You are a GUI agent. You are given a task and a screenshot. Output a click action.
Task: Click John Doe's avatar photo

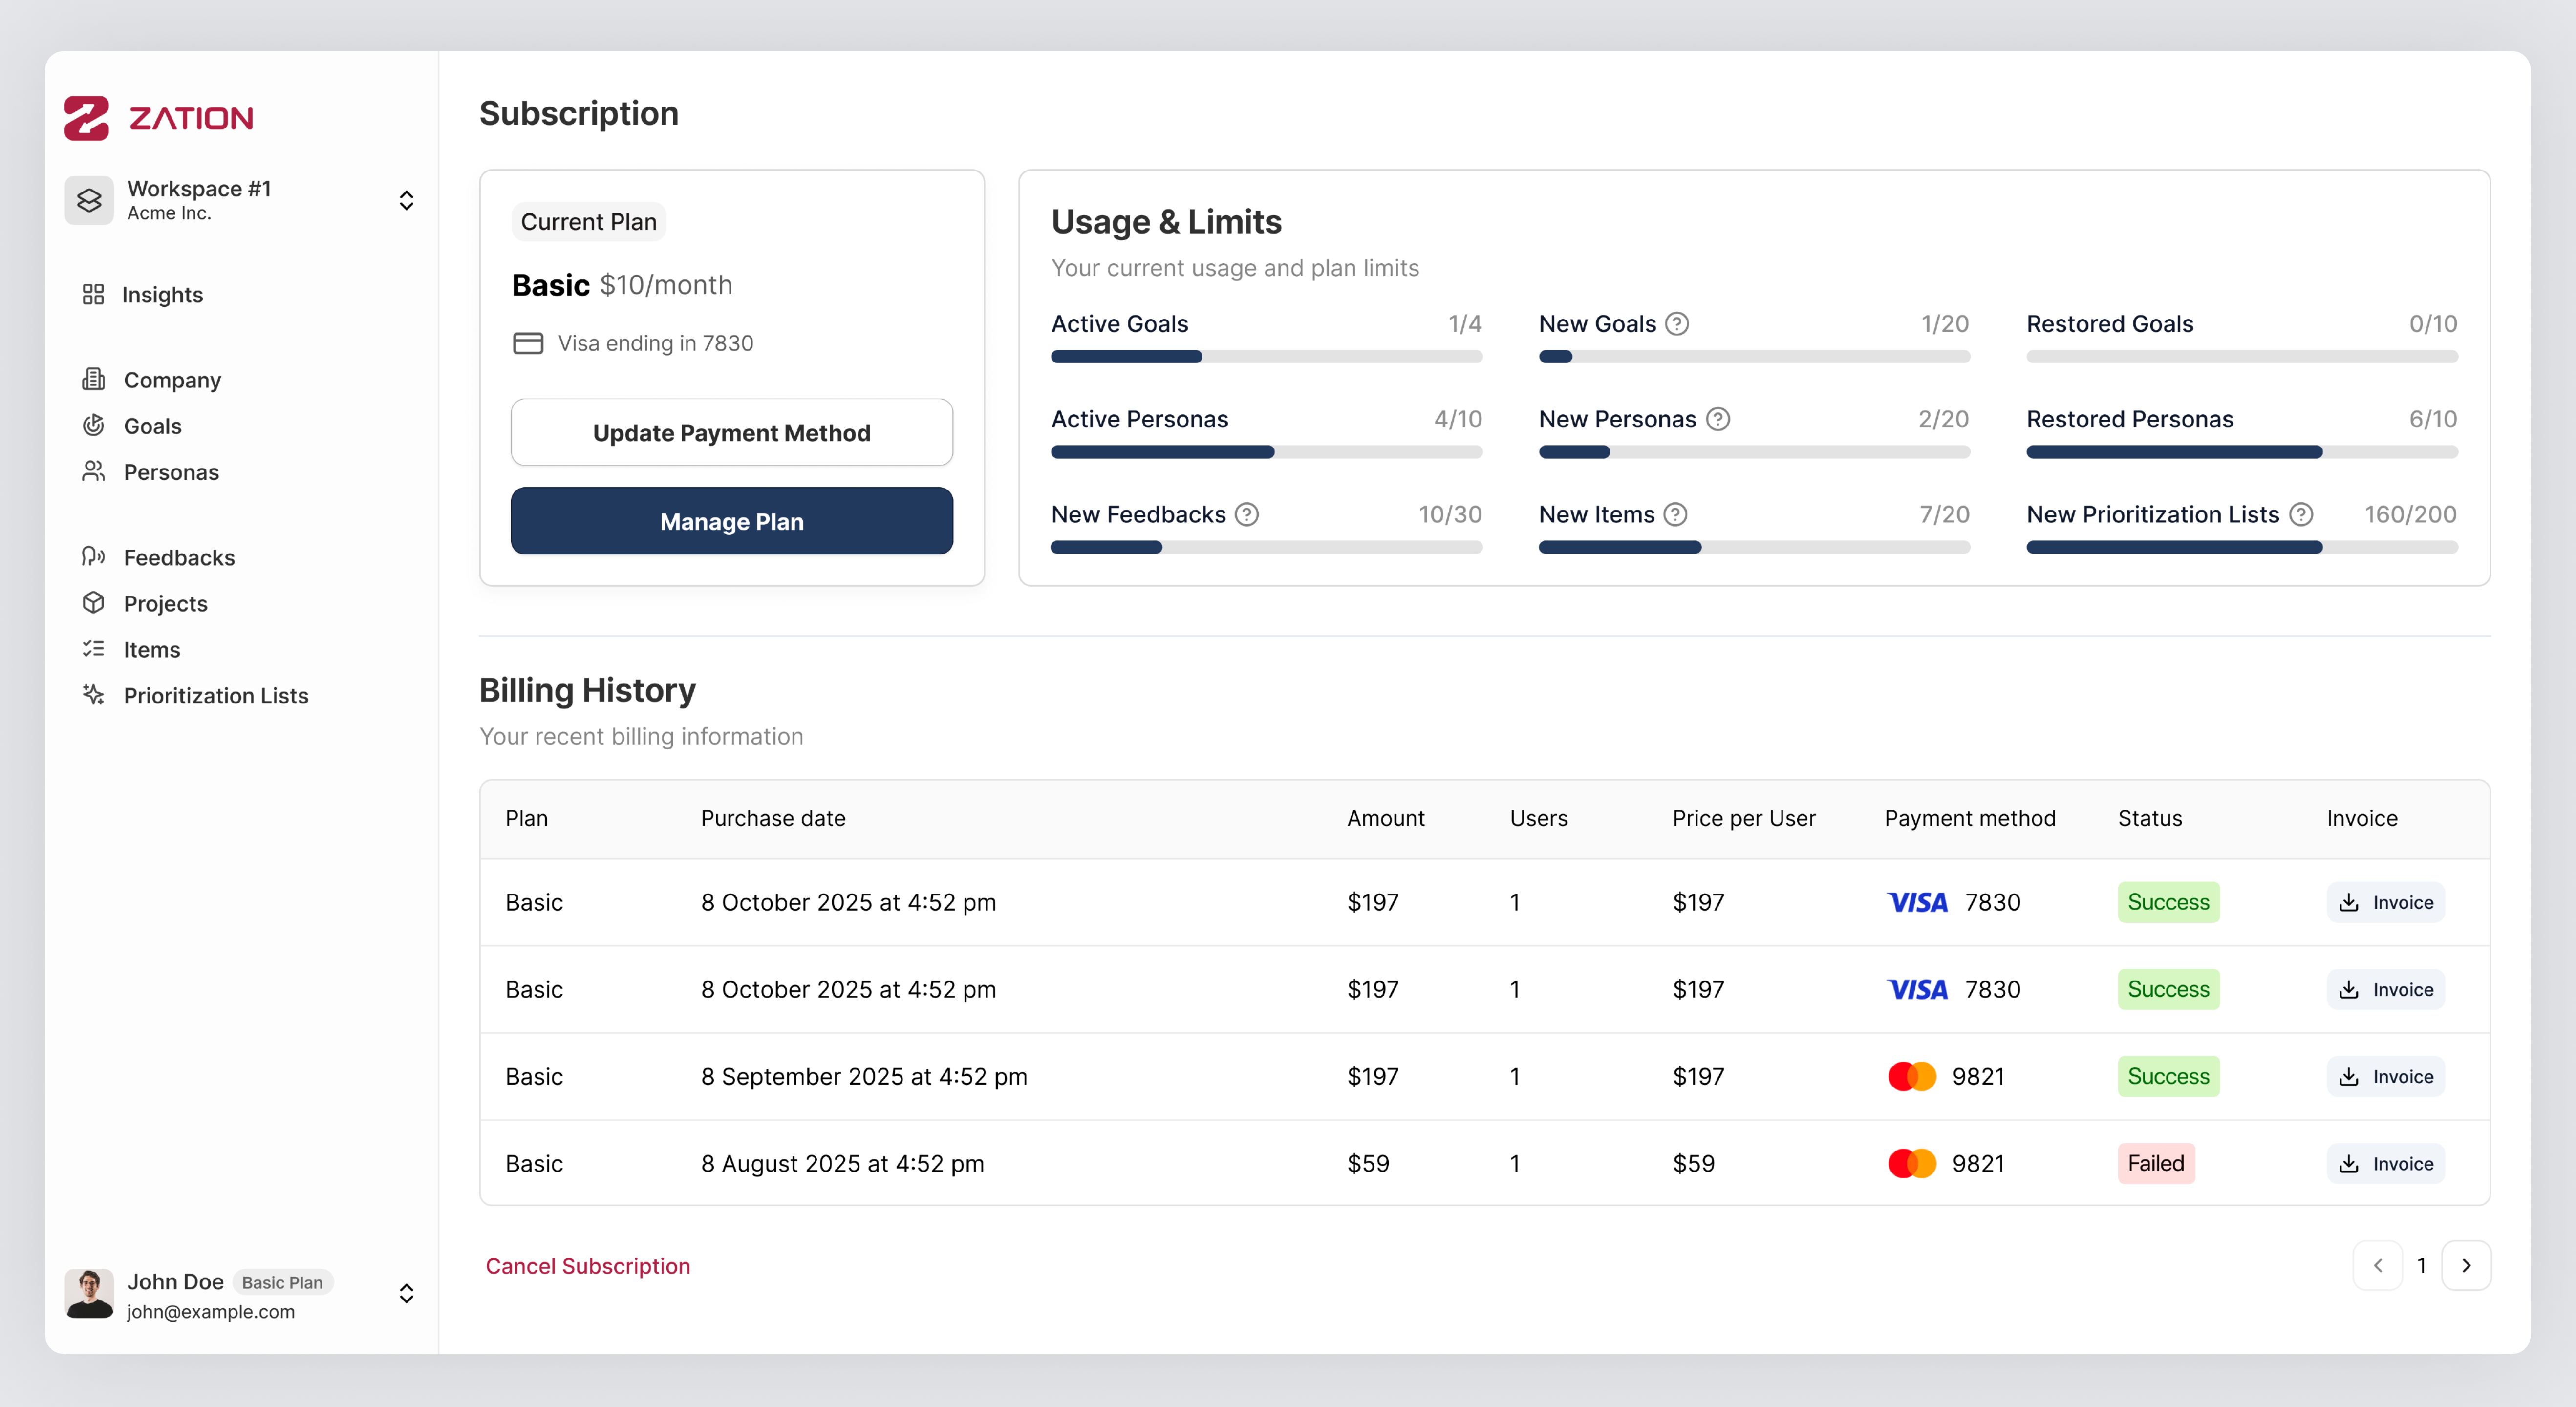(89, 1294)
